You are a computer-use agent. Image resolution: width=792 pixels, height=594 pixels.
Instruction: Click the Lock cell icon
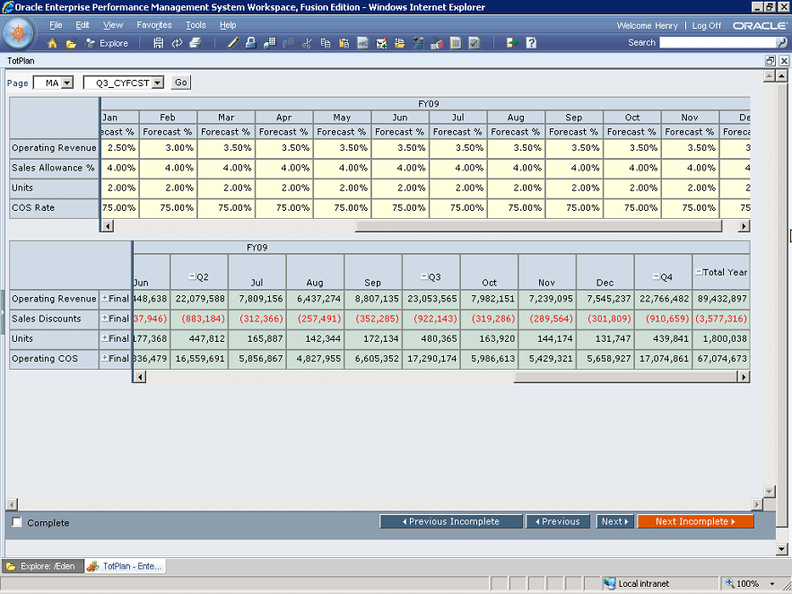251,43
